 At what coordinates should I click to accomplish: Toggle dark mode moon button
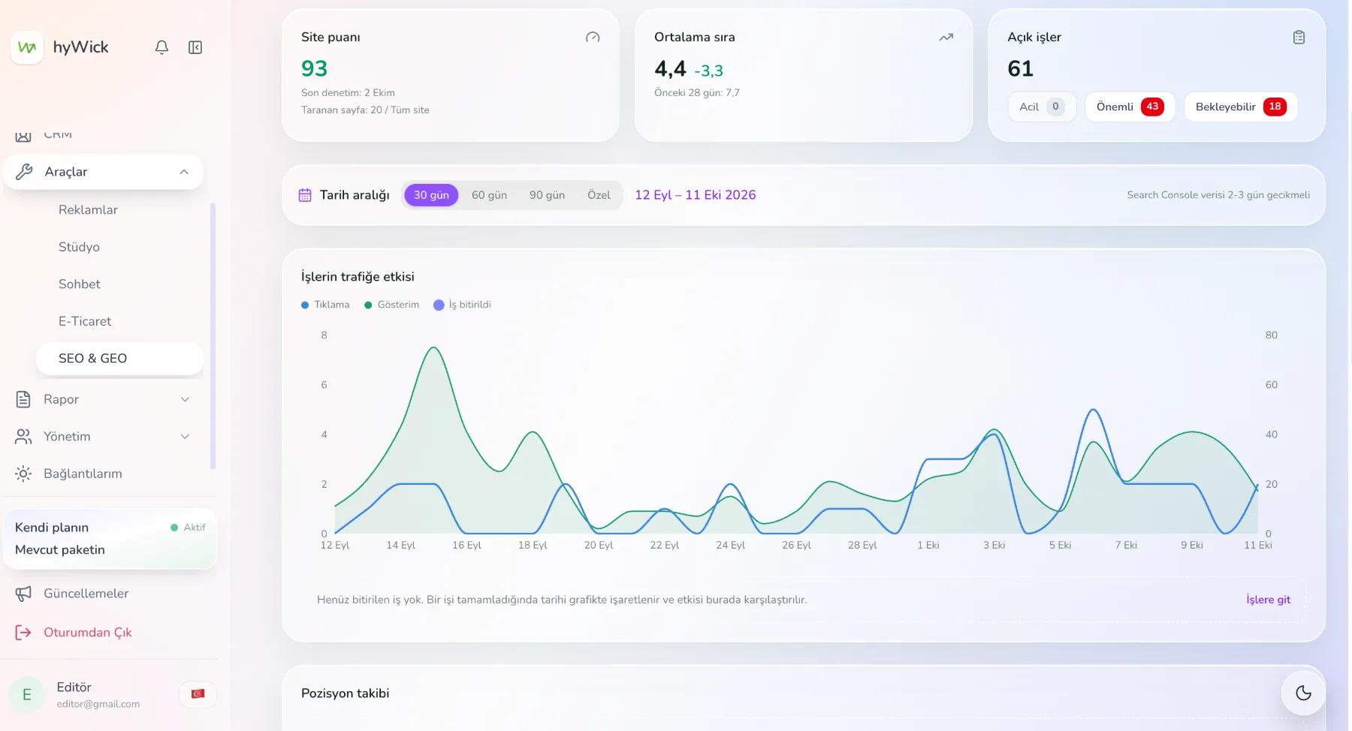(1303, 693)
